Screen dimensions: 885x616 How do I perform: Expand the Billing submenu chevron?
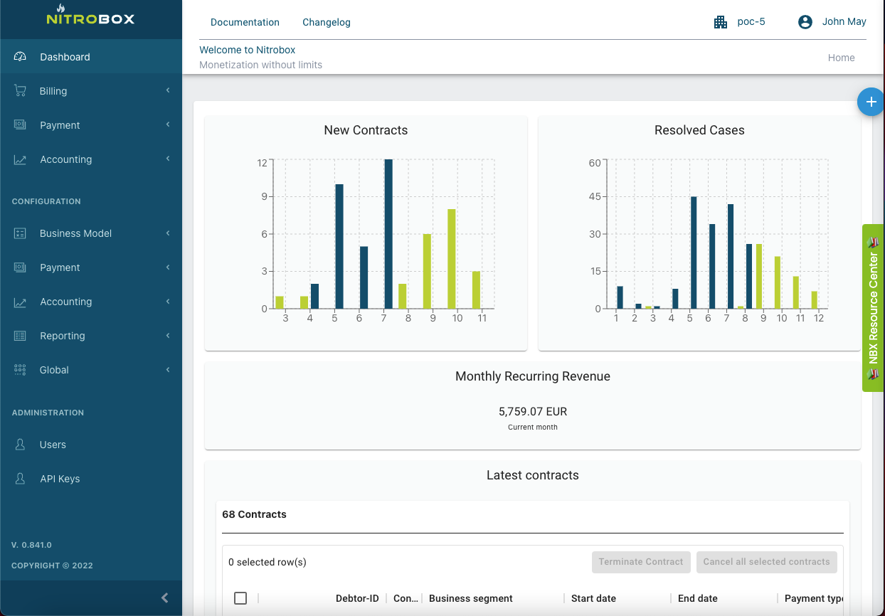tap(168, 90)
